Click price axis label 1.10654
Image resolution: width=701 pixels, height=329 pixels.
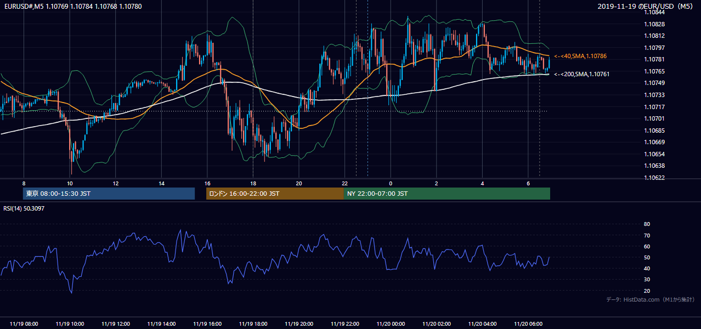655,154
